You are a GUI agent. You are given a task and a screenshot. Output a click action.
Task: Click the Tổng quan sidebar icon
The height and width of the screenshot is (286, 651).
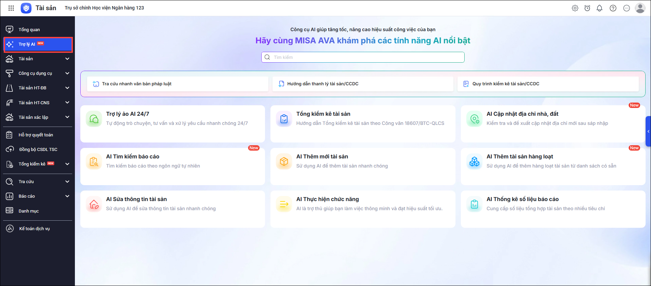(9, 29)
